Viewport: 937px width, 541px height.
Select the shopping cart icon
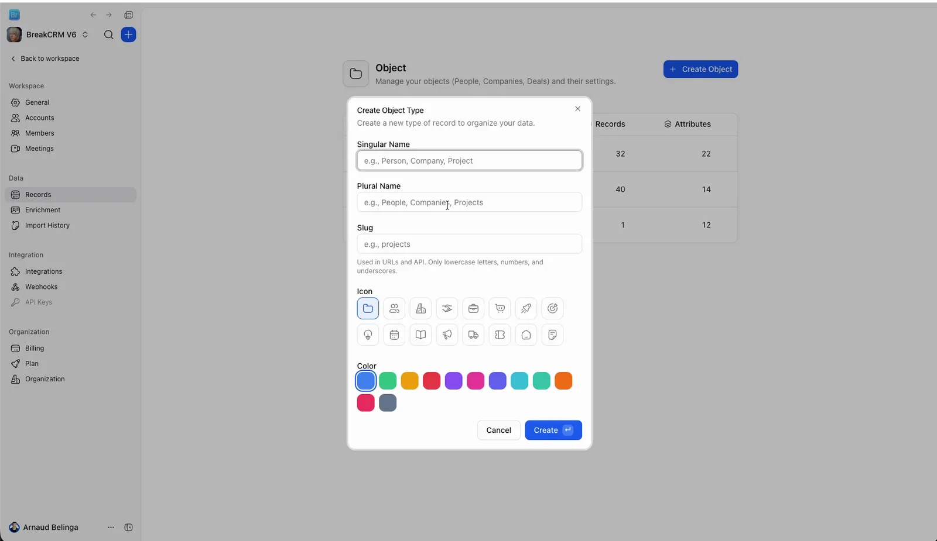(x=500, y=308)
